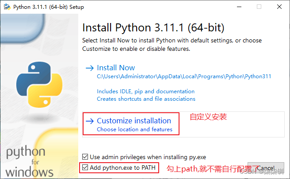Image resolution: width=290 pixels, height=179 pixels.
Task: Click the "Use admin privileges when installing py.exe" label
Action: 148,157
